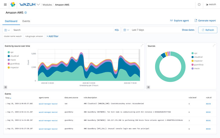Open the settings gear in header
This screenshot has height=138, width=220.
199,5
